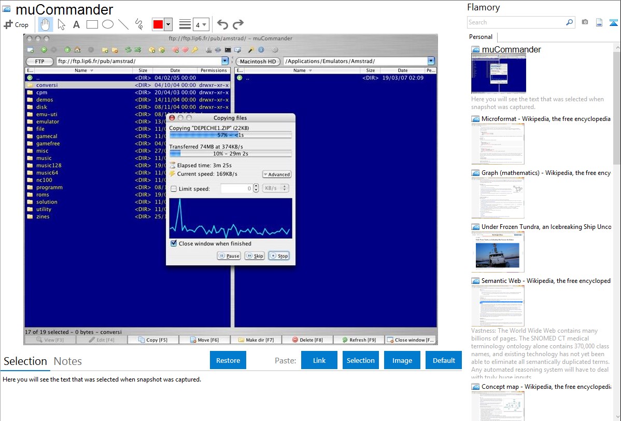The height and width of the screenshot is (421, 621).
Task: Redo the last annotation
Action: [x=238, y=24]
